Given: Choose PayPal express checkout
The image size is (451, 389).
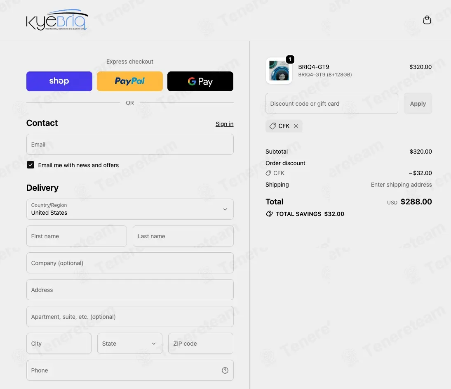Looking at the screenshot, I should click(130, 81).
